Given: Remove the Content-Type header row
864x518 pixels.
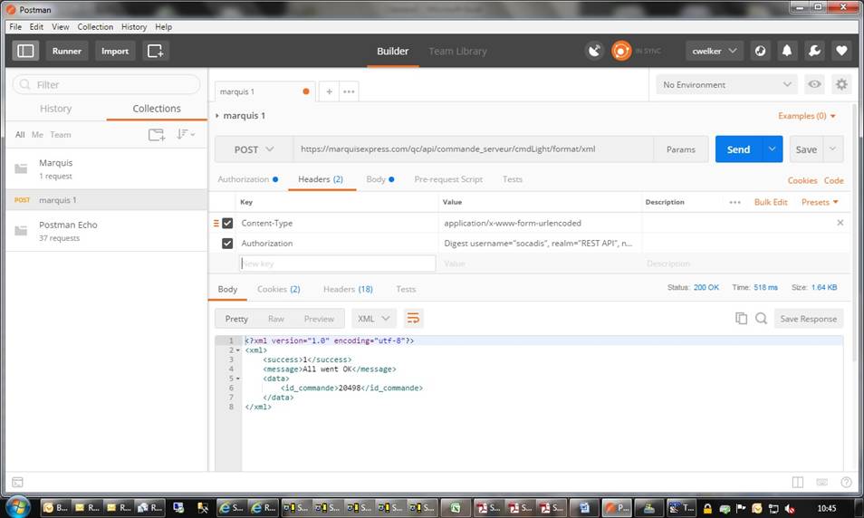Looking at the screenshot, I should pyautogui.click(x=840, y=223).
